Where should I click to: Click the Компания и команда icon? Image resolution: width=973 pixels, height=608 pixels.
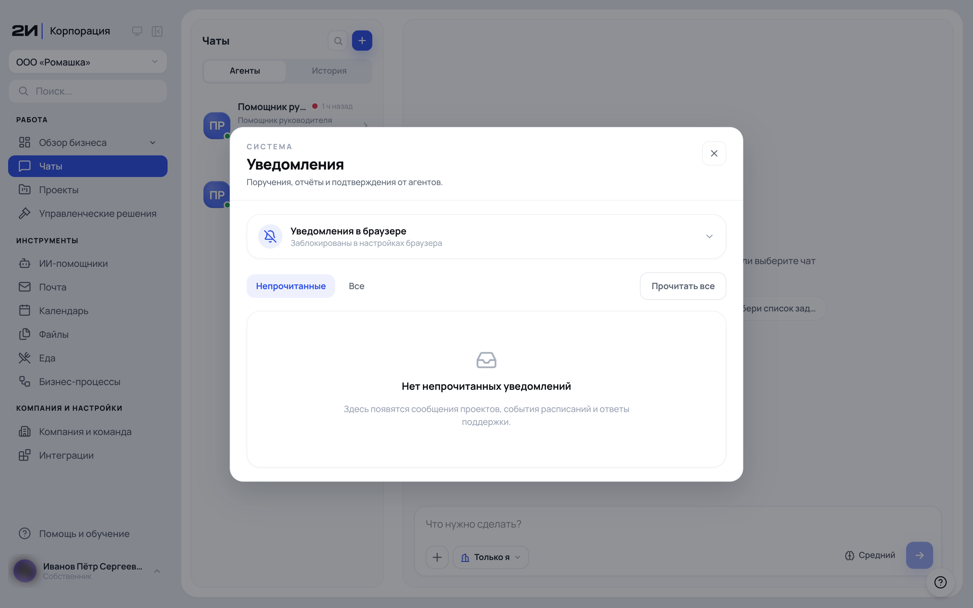click(25, 431)
